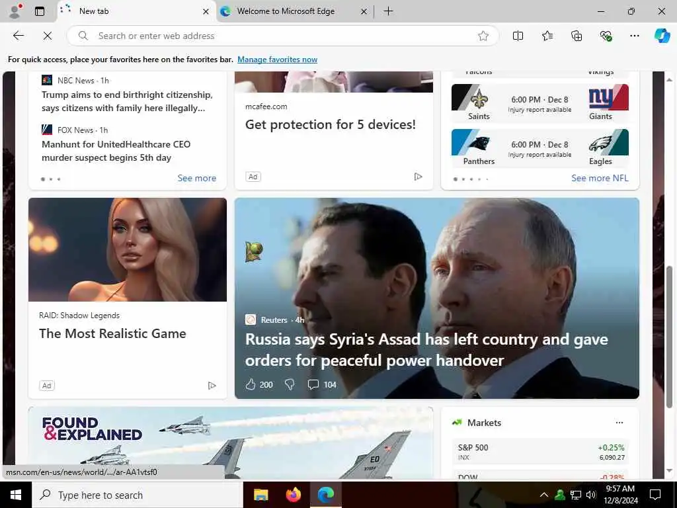
Task: Open the NBC News Trump citizenship headline
Action: pyautogui.click(x=127, y=101)
